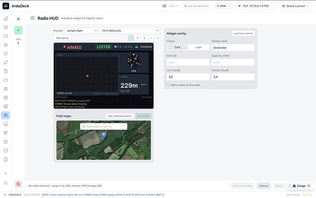Click the Lua not detected status pill

click(196, 6)
